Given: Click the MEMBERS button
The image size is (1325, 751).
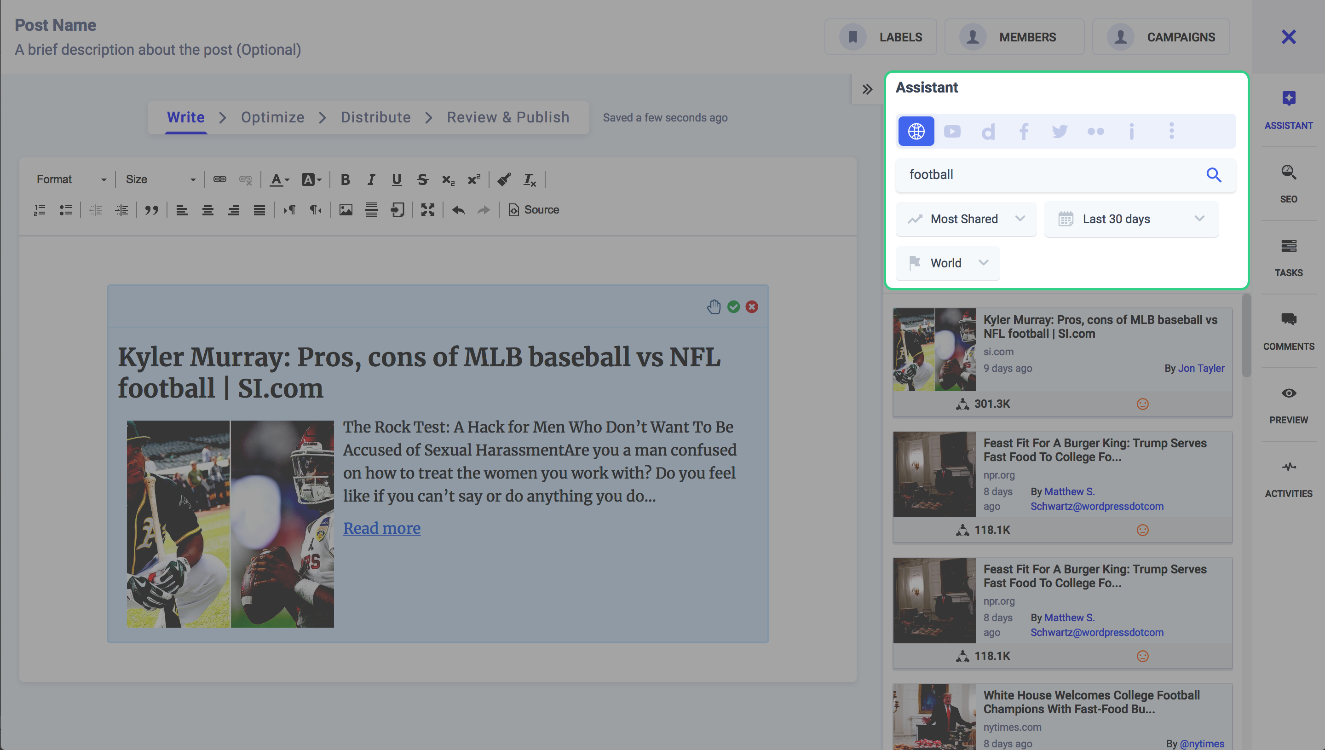Looking at the screenshot, I should click(x=1014, y=37).
